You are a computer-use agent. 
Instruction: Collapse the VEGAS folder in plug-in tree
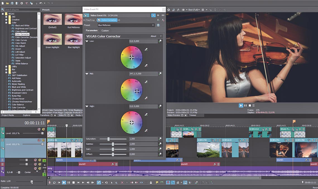coord(3,14)
